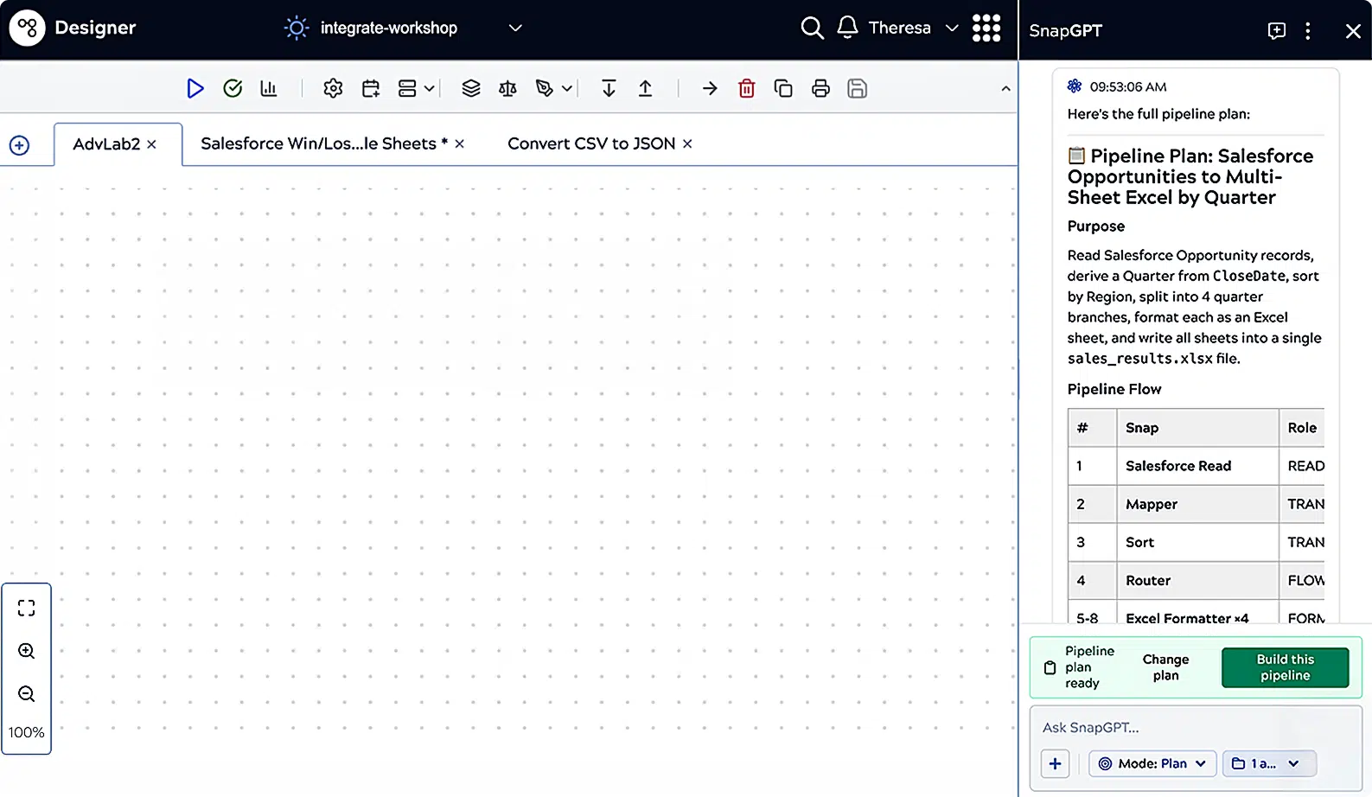
Task: Copy the pipeline with the duplicate icon
Action: (783, 88)
